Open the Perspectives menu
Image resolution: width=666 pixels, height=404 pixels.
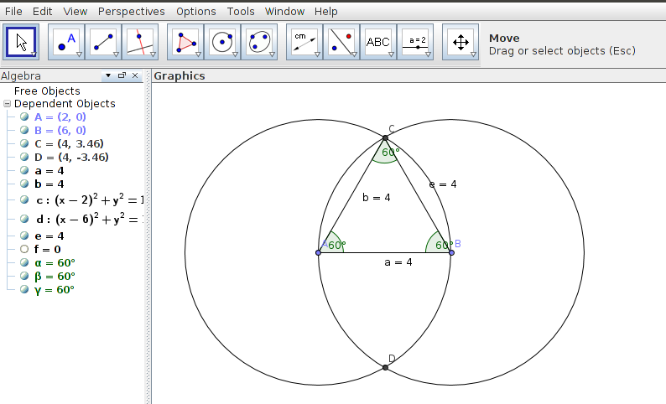pyautogui.click(x=131, y=12)
